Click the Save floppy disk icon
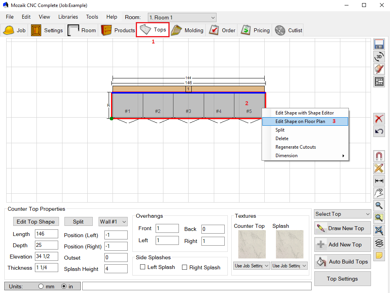390x293 pixels. tap(379, 44)
